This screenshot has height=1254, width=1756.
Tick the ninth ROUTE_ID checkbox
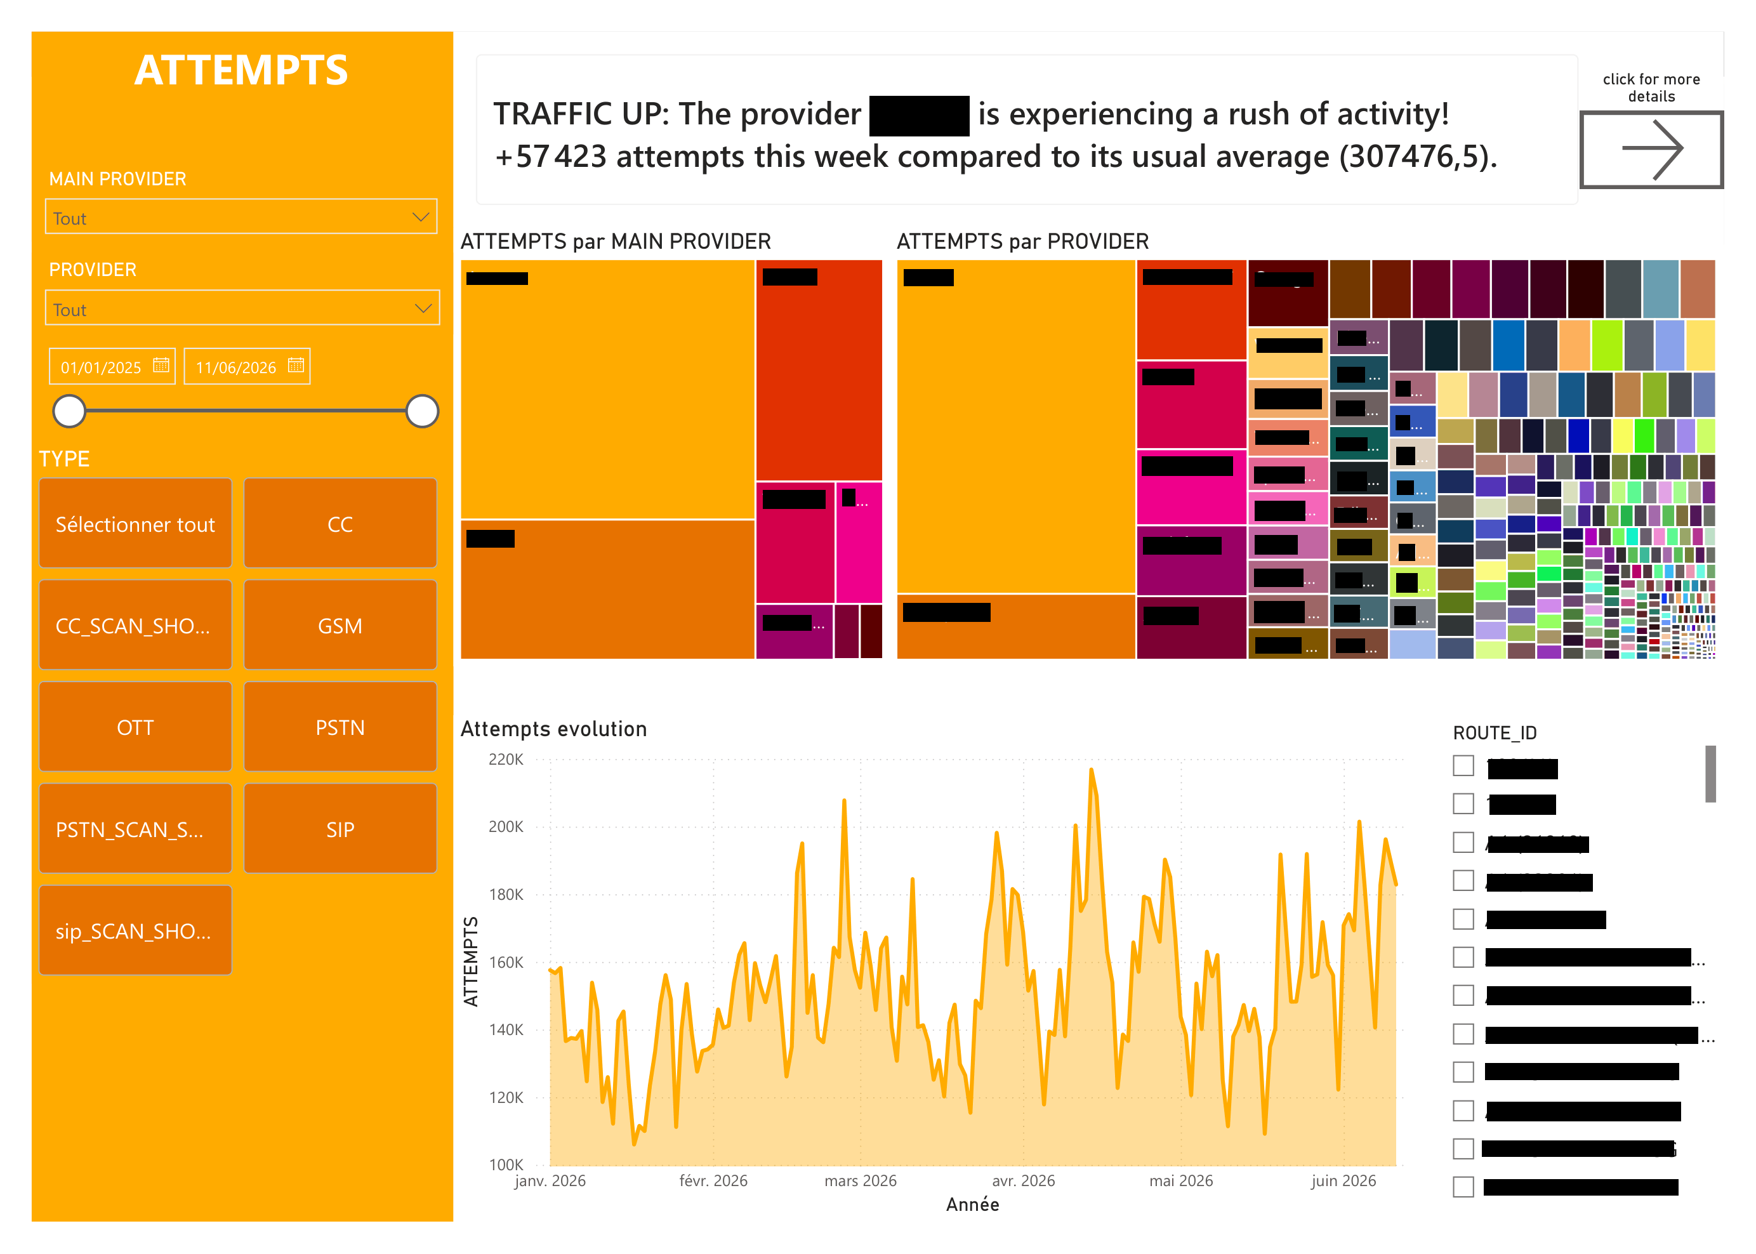click(1463, 1072)
